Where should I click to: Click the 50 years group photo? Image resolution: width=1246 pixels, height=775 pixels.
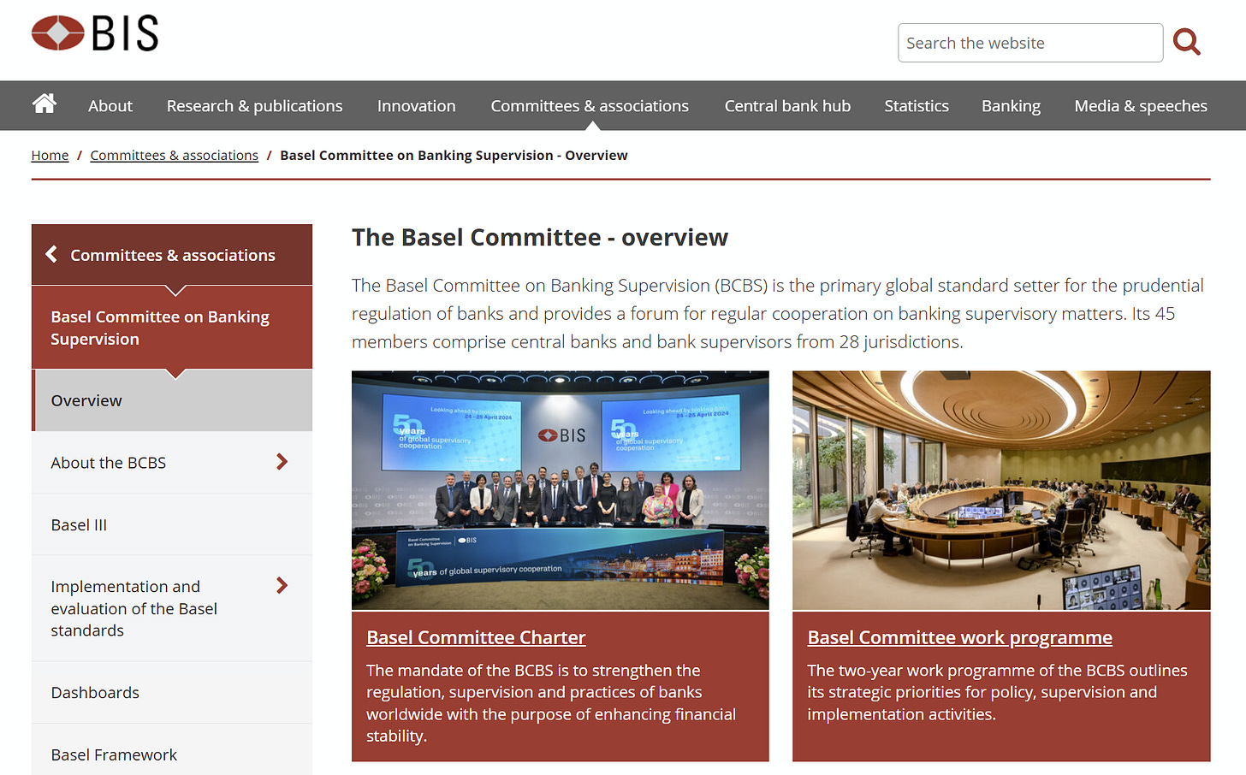tap(560, 490)
